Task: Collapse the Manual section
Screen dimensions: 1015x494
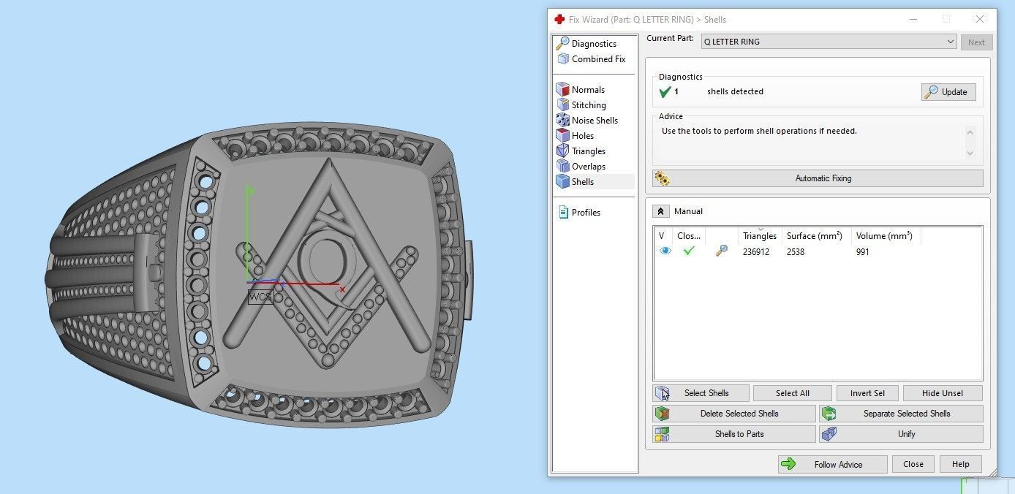Action: [660, 211]
